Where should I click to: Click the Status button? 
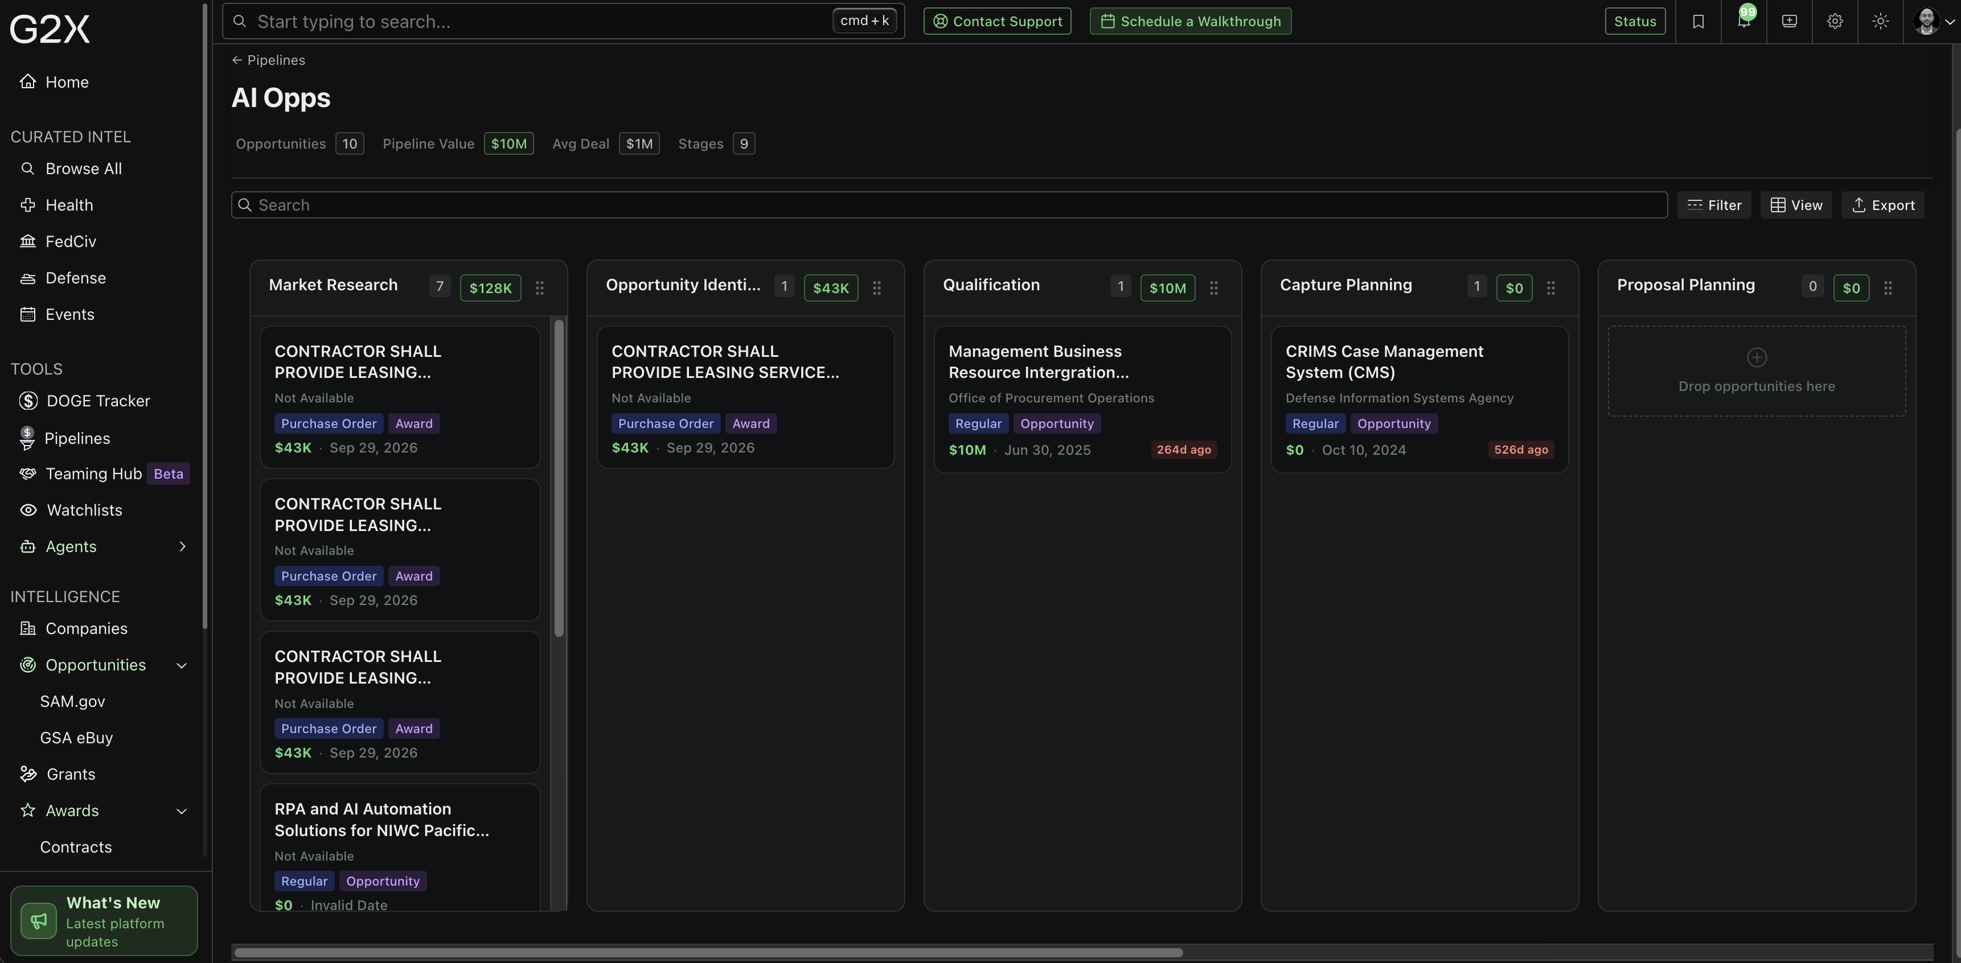pyautogui.click(x=1635, y=21)
